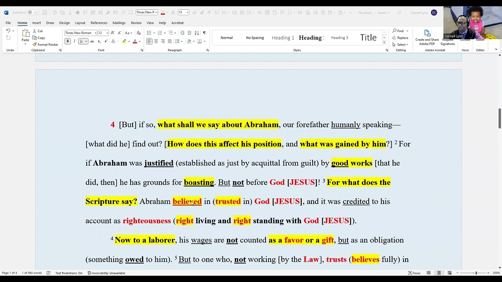
Task: Open the Borders dropdown arrow
Action: click(x=205, y=41)
